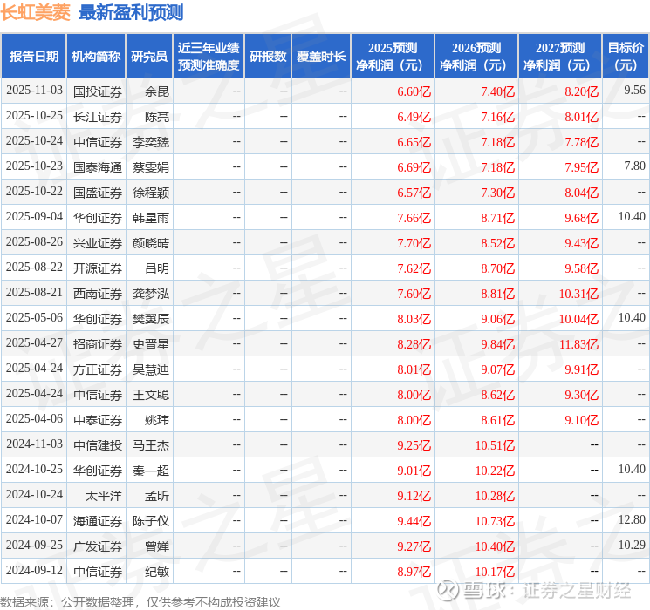Click analyst name 吴慧迪

click(151, 369)
